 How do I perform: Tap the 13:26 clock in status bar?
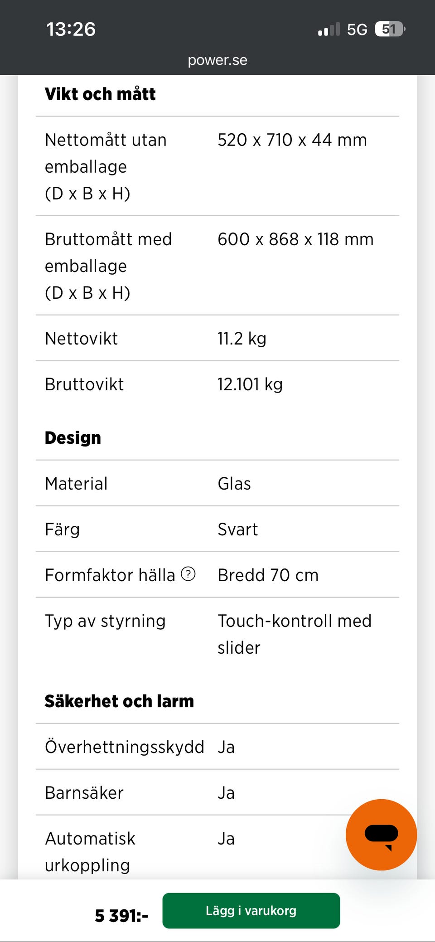coord(71,29)
